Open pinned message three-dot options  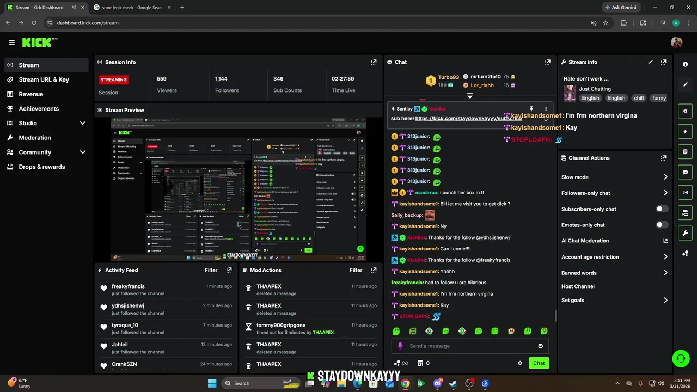(x=546, y=109)
